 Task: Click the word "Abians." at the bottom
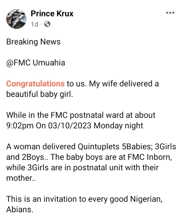point(20,209)
